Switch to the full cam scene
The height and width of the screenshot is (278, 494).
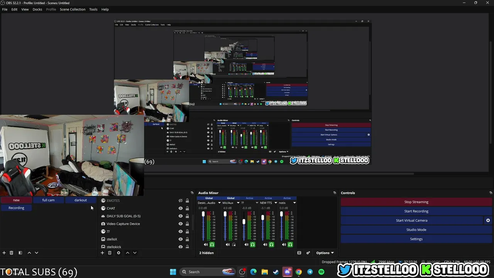48,200
